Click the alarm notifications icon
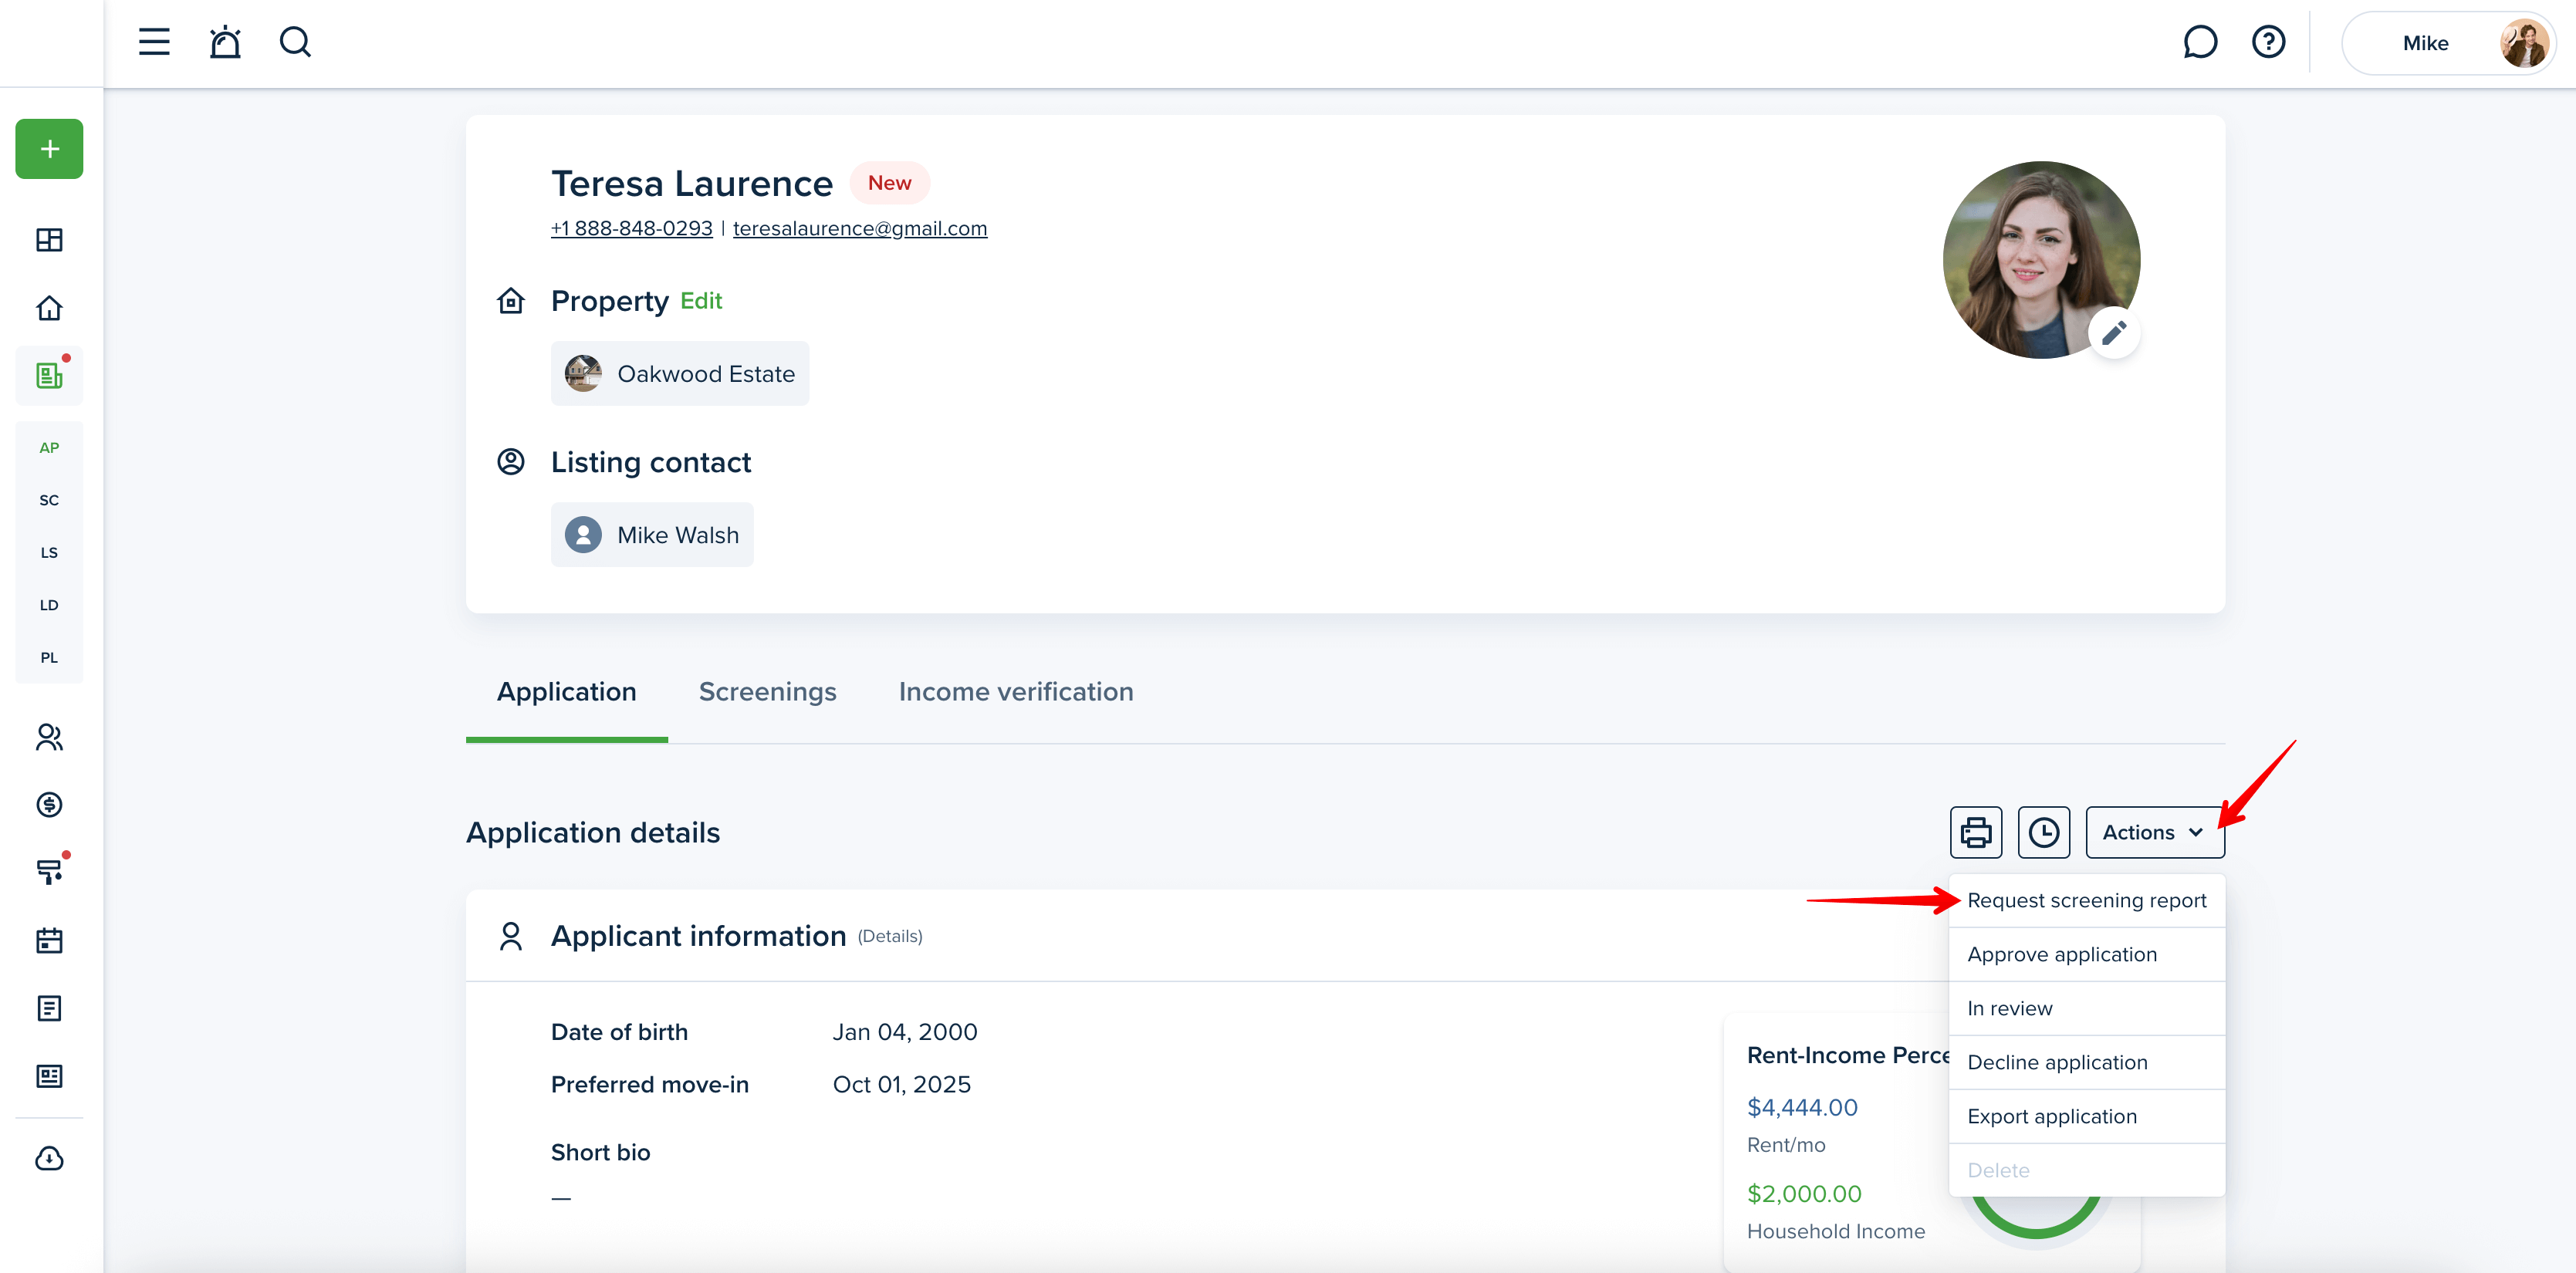Viewport: 2576px width, 1273px height. 225,42
